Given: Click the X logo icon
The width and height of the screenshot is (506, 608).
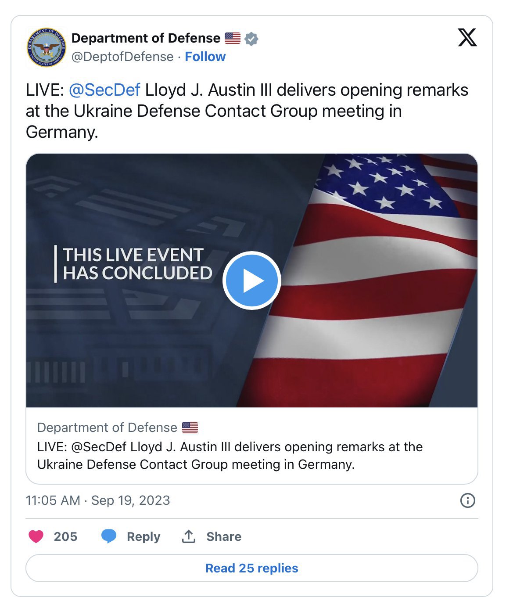Looking at the screenshot, I should coord(467,37).
